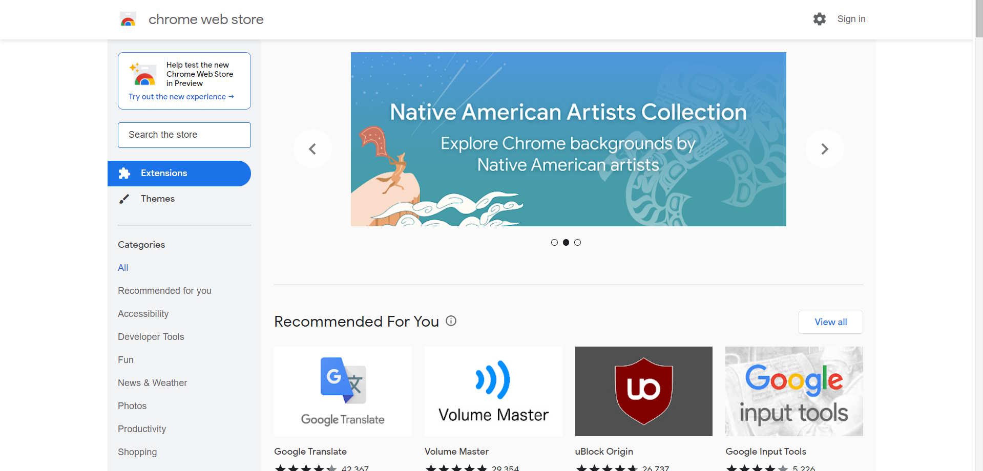Open the Native American Artists Collection banner
This screenshot has height=471, width=983.
(x=569, y=139)
